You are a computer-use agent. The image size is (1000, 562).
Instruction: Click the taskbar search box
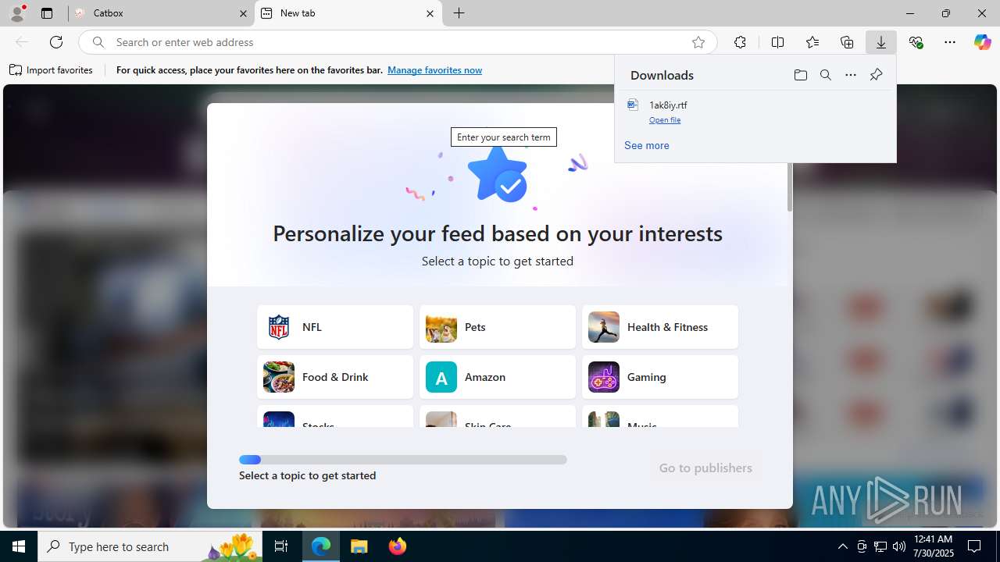click(x=150, y=546)
